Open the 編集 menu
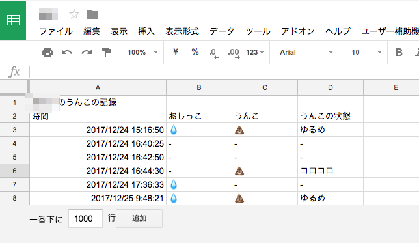This screenshot has height=243, width=419. coord(91,31)
